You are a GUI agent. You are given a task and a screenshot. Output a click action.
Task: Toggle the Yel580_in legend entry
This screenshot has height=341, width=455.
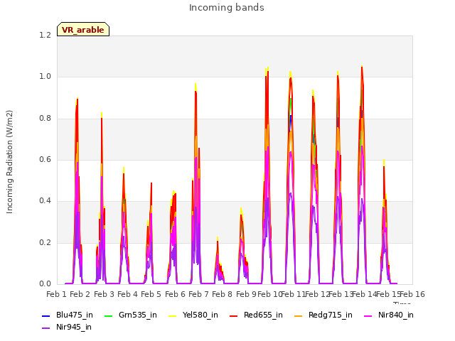(x=193, y=315)
